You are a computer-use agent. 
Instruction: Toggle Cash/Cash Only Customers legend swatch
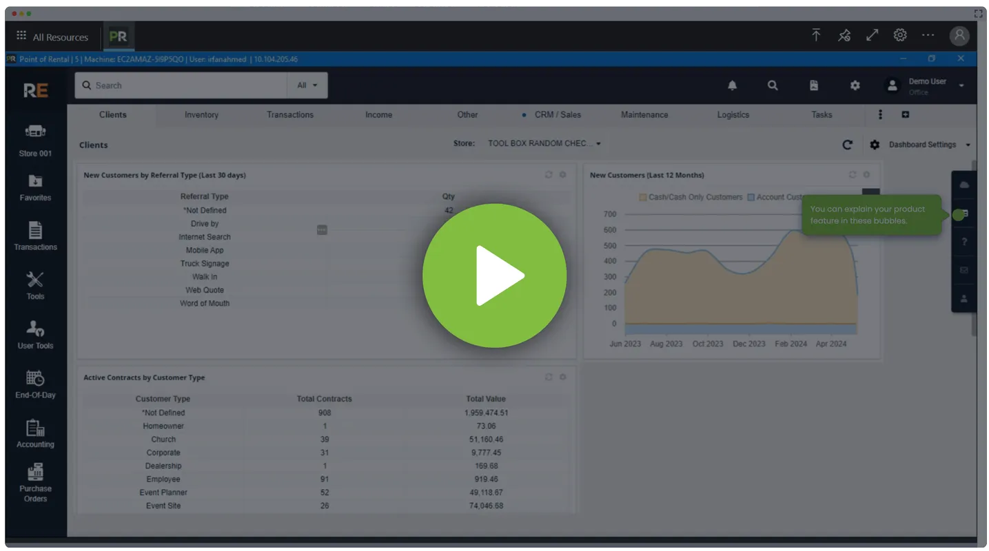click(642, 197)
